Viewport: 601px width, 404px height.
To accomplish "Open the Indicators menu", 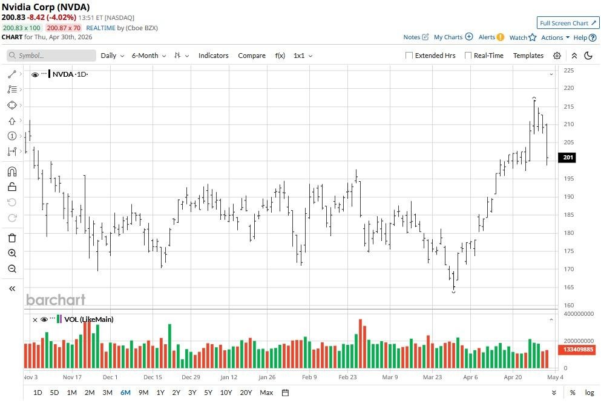I will [214, 56].
